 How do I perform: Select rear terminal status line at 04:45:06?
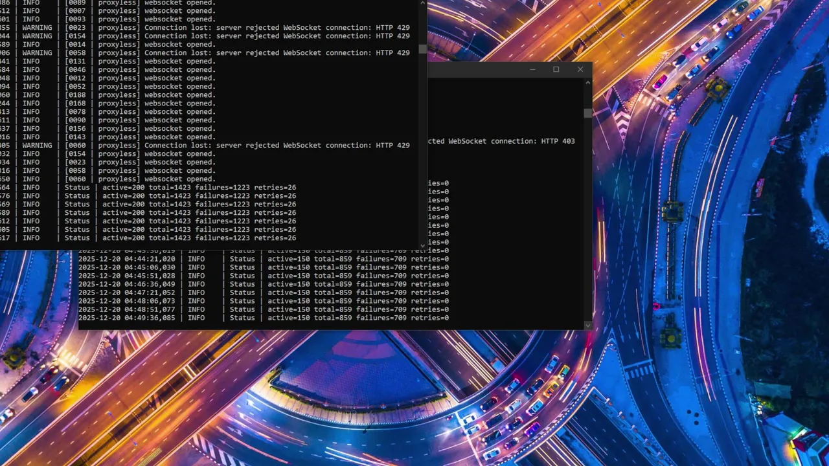click(x=264, y=267)
